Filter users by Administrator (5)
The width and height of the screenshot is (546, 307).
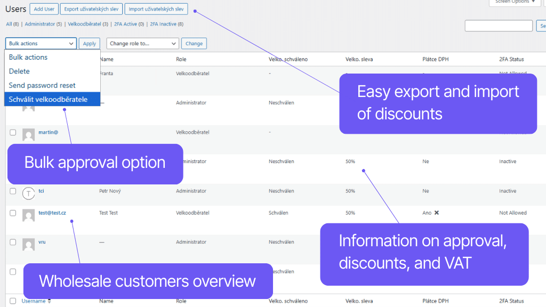click(x=43, y=24)
